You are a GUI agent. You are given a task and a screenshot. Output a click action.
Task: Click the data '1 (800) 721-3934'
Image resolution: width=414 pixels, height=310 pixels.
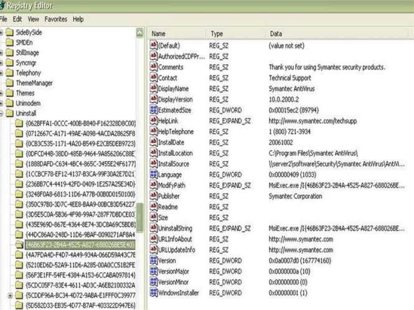289,131
